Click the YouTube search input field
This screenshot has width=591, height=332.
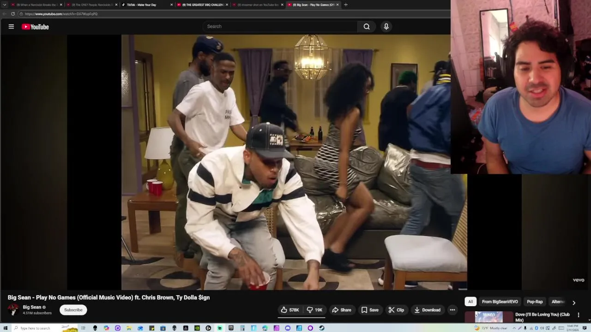[x=281, y=26]
